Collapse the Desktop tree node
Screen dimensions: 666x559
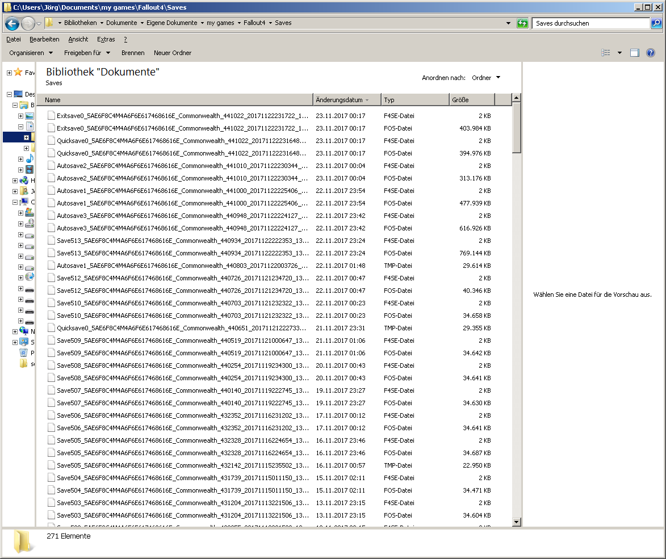coord(9,94)
